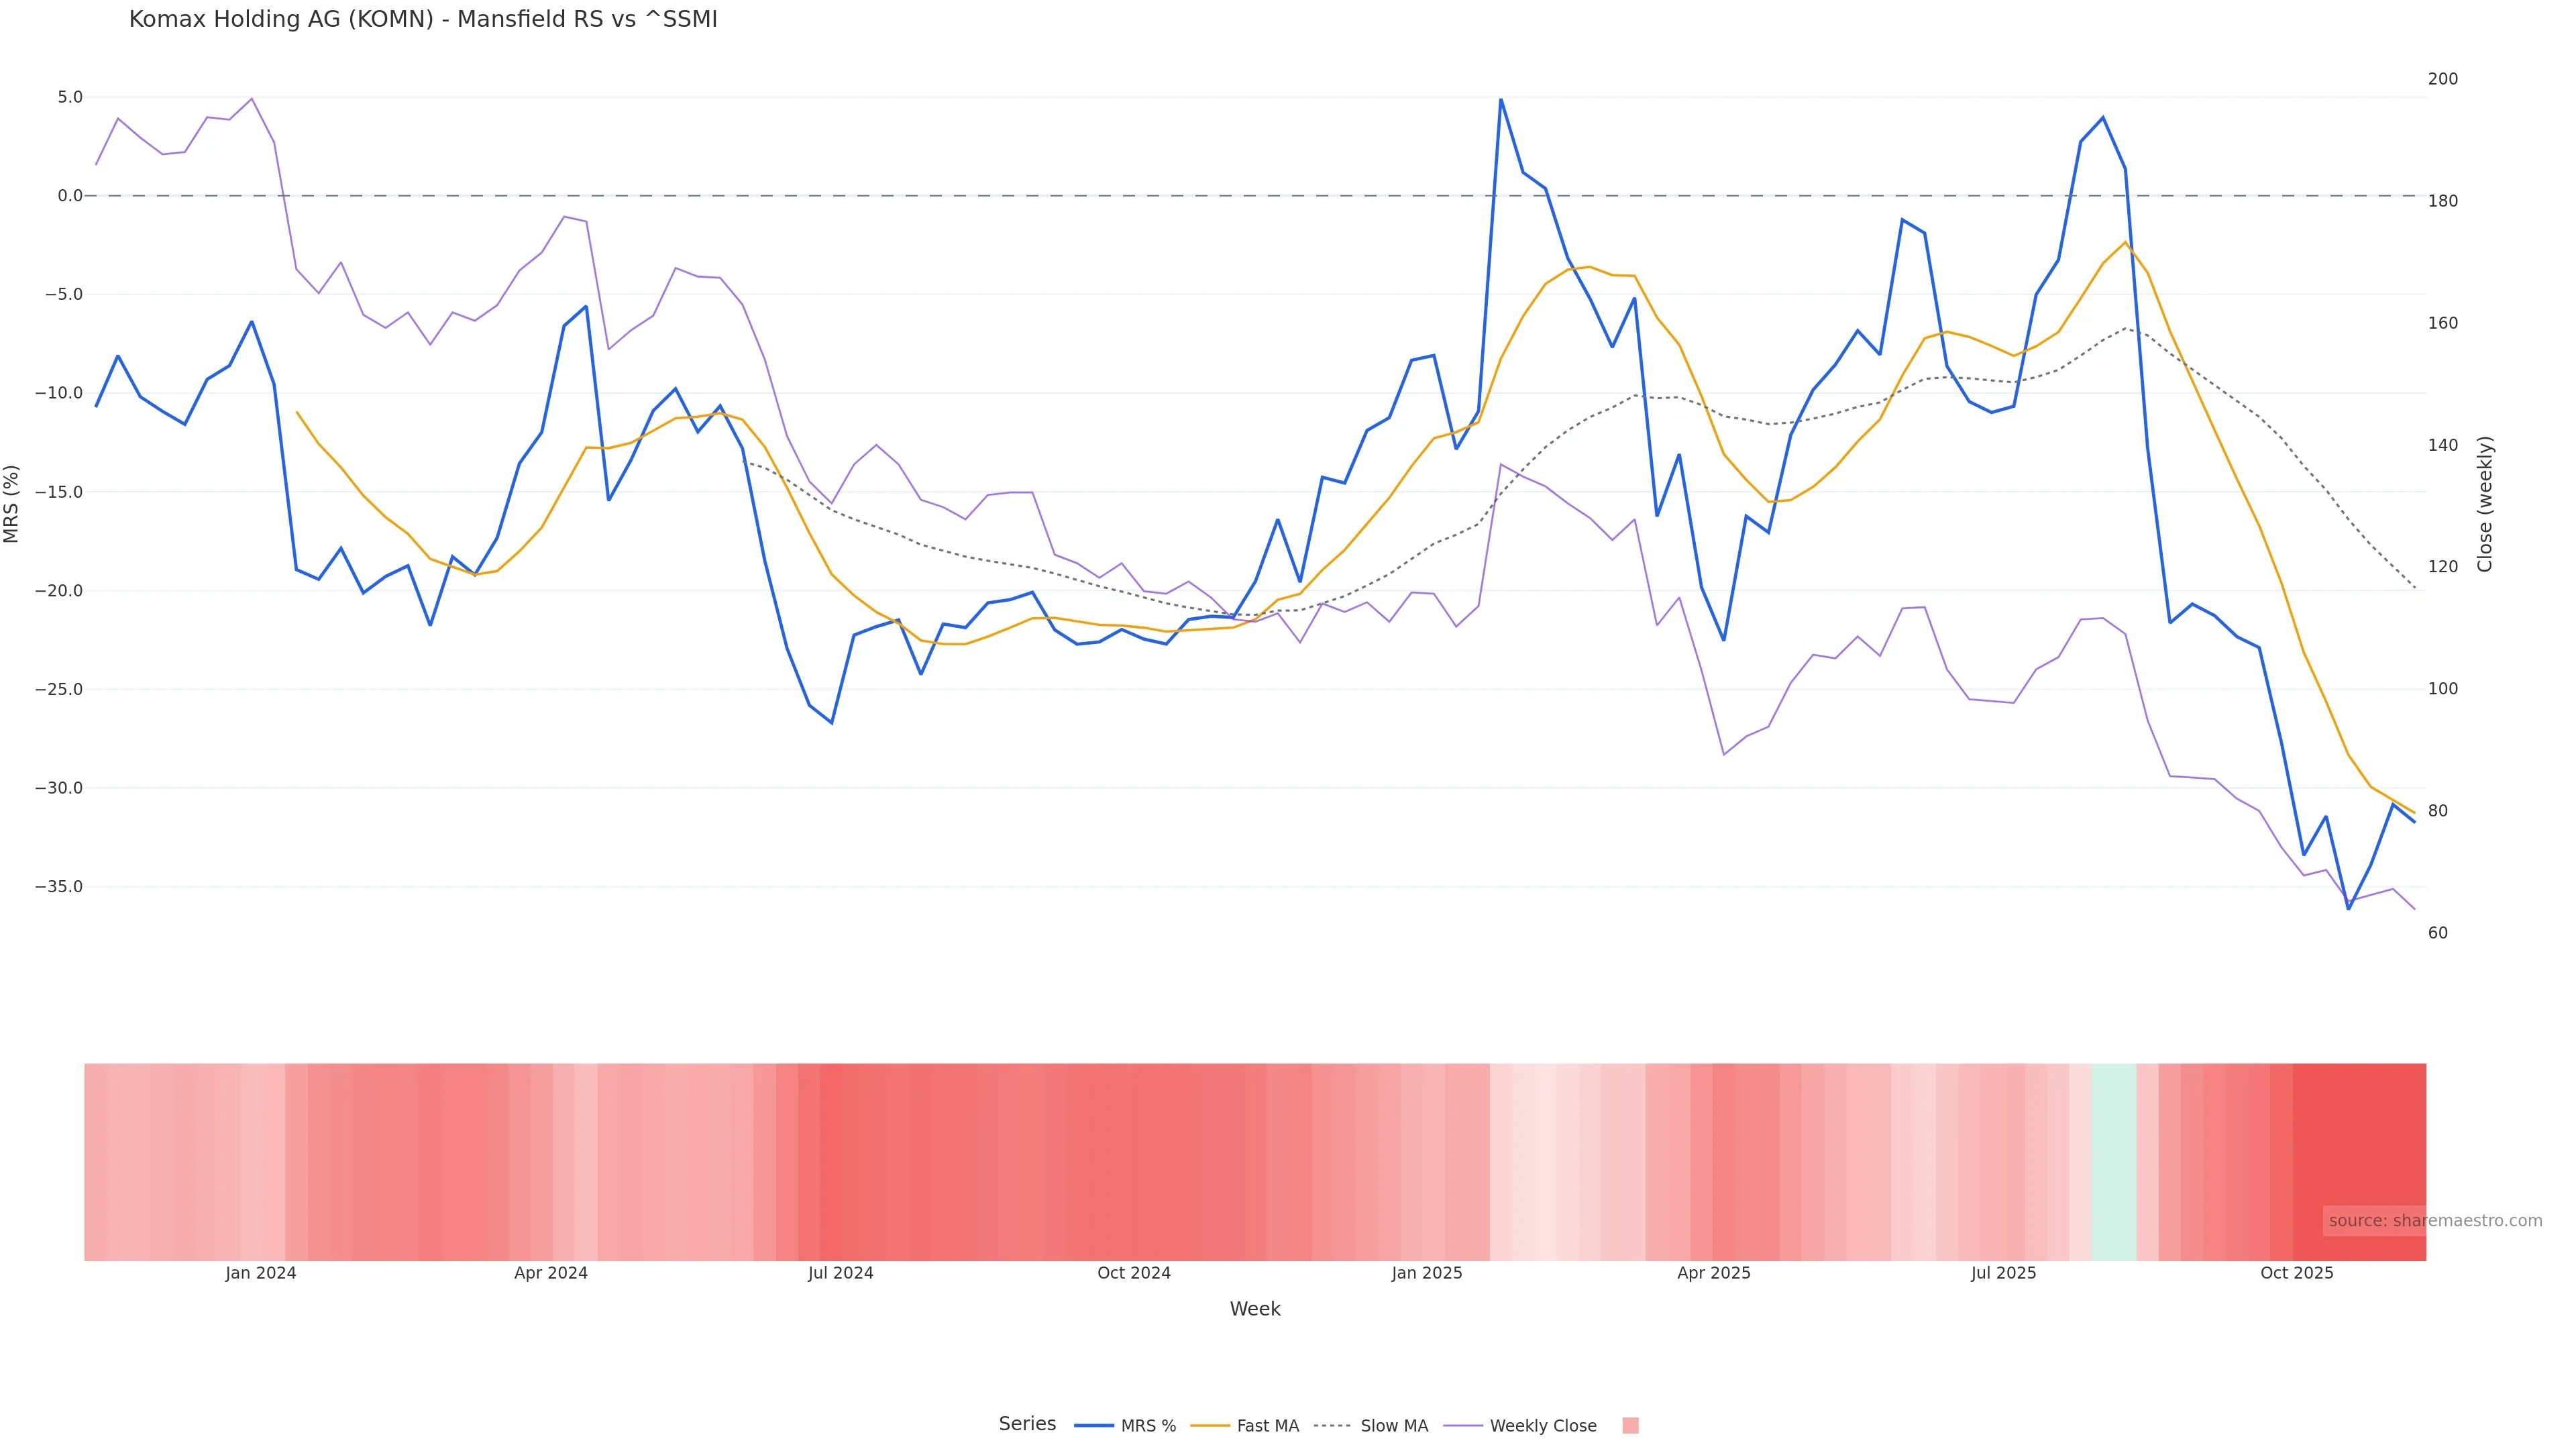Viewport: 2576px width, 1449px height.
Task: Click the Close (weekly) right axis title
Action: [x=2485, y=504]
